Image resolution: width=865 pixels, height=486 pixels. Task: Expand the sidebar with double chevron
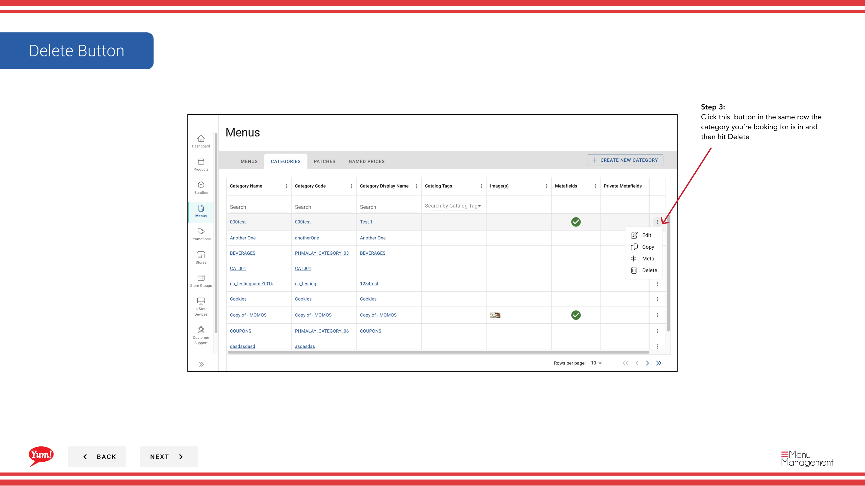point(201,364)
